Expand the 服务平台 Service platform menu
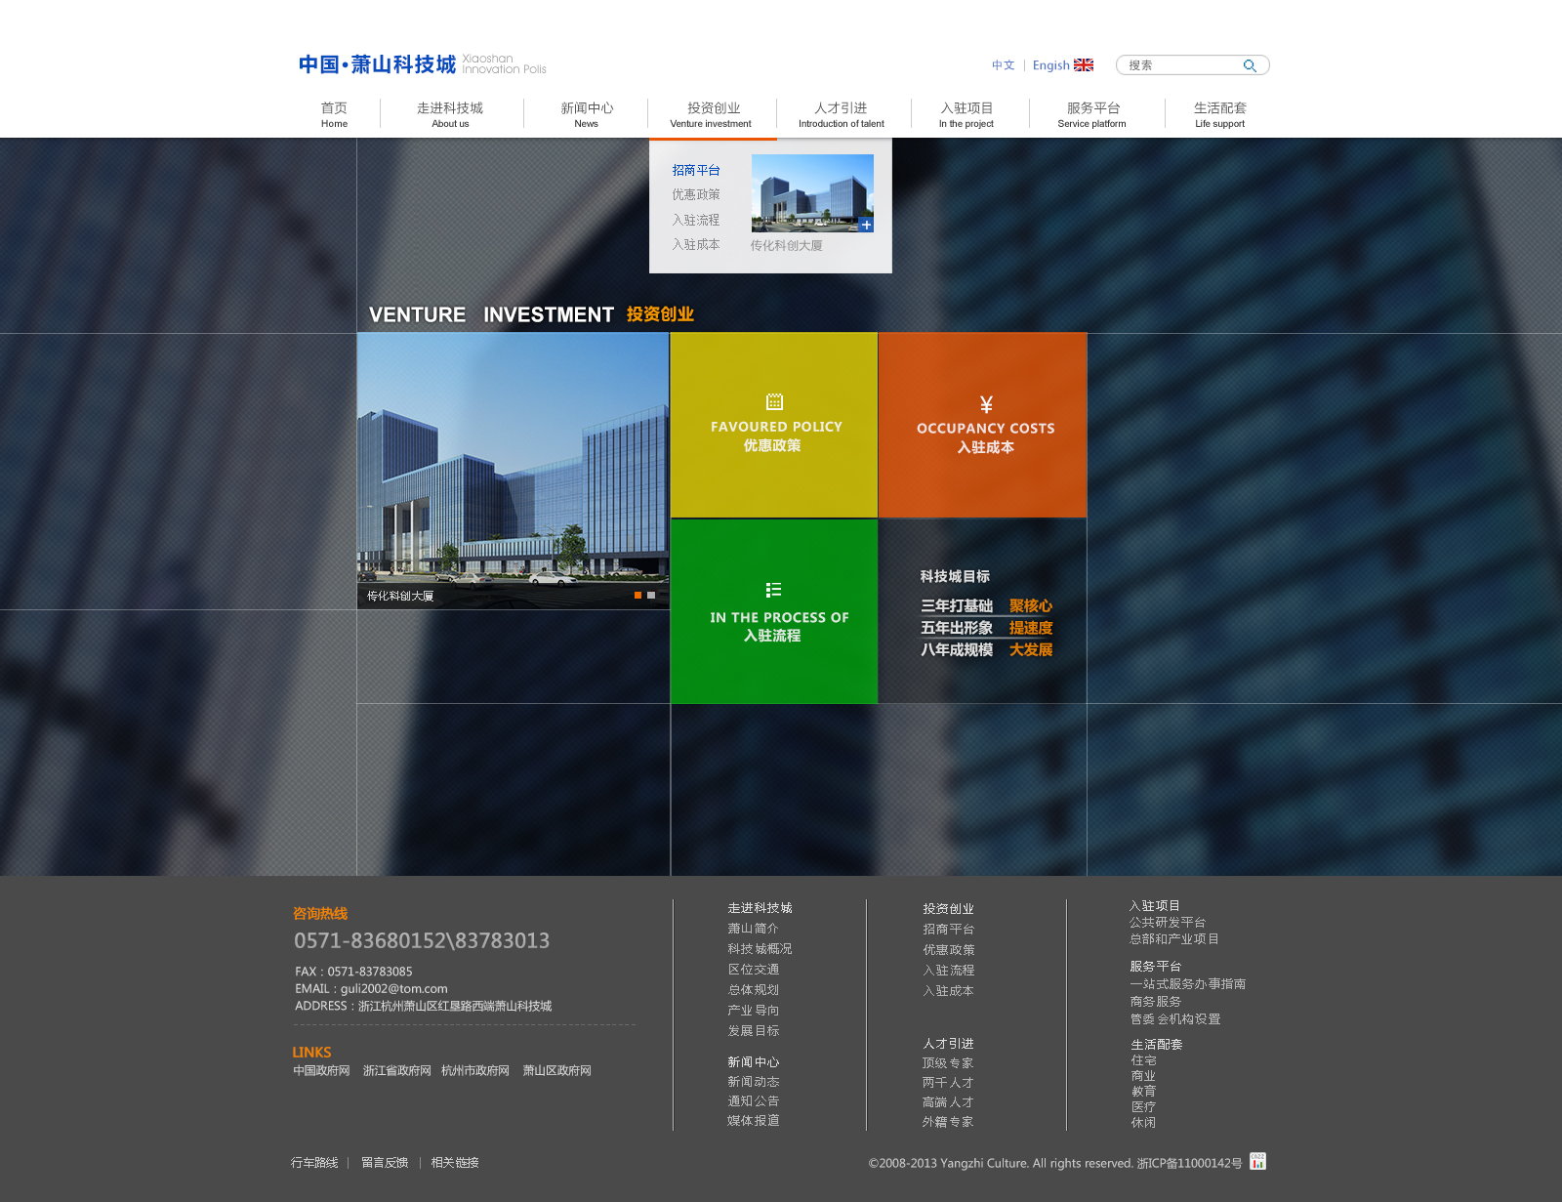1562x1202 pixels. pyautogui.click(x=1092, y=114)
